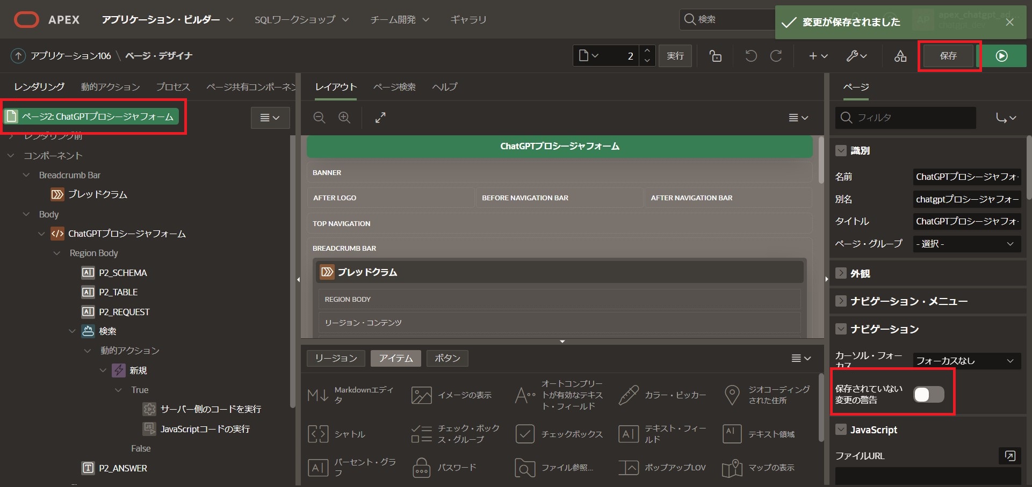Open the カーソル・フォーカス dropdown
The height and width of the screenshot is (487, 1032).
click(x=966, y=361)
